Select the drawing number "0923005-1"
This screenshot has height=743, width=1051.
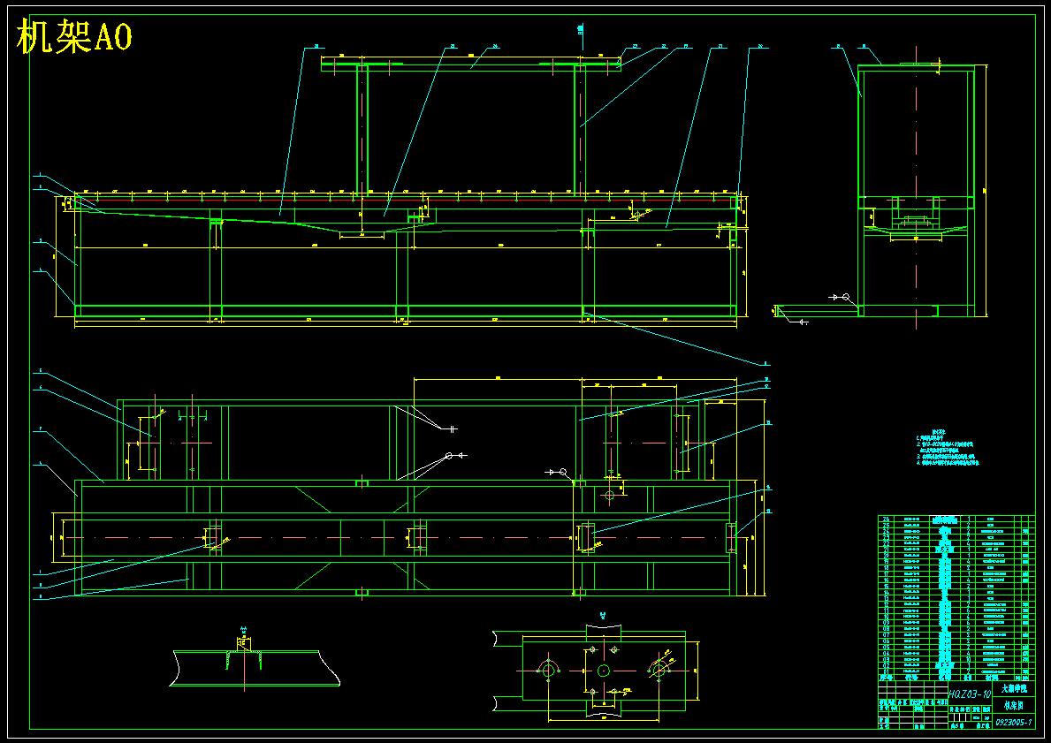pyautogui.click(x=1014, y=722)
